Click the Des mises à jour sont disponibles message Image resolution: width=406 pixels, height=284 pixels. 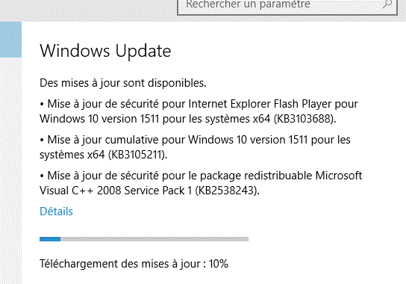pos(123,83)
